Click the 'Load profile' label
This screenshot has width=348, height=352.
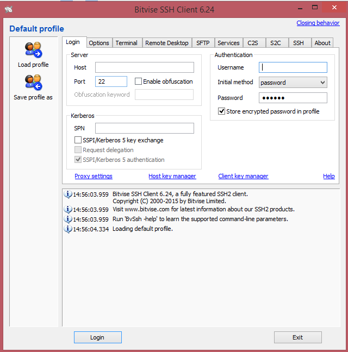coord(33,65)
